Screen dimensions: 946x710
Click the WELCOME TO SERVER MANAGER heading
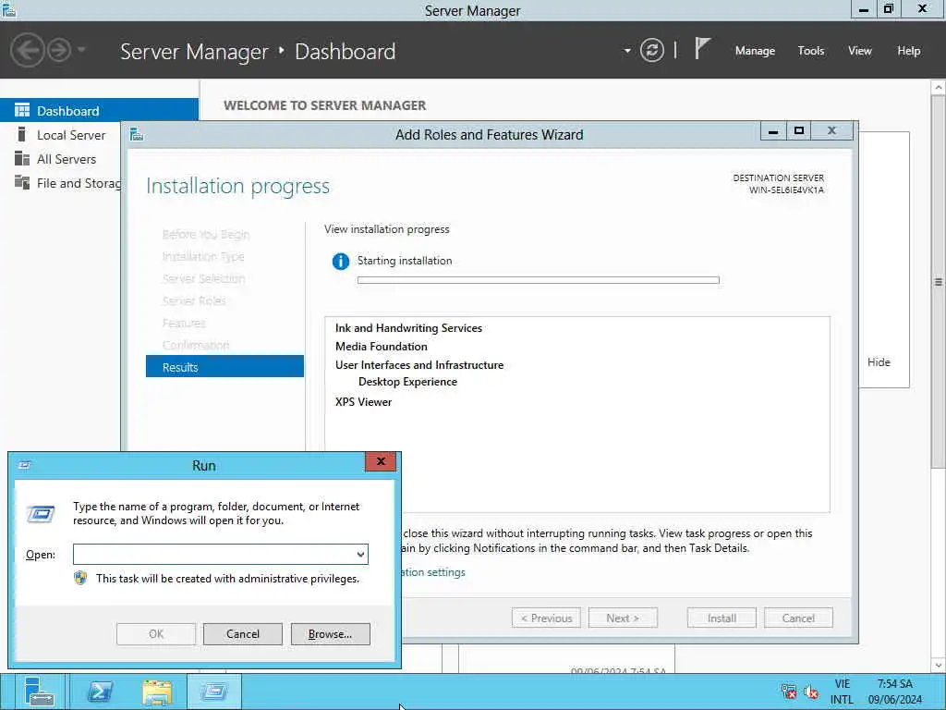click(x=324, y=105)
